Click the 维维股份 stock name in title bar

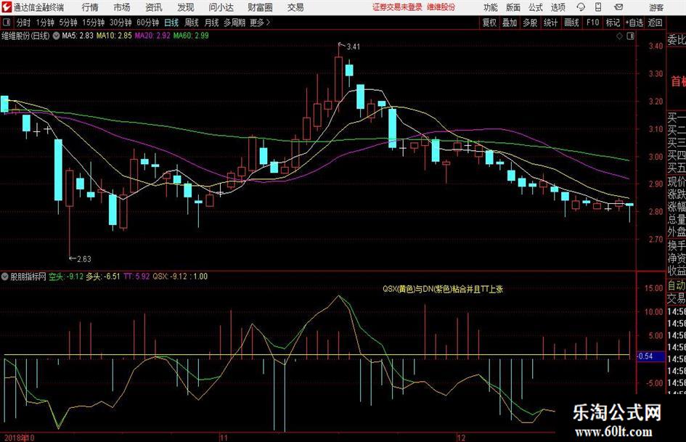441,7
